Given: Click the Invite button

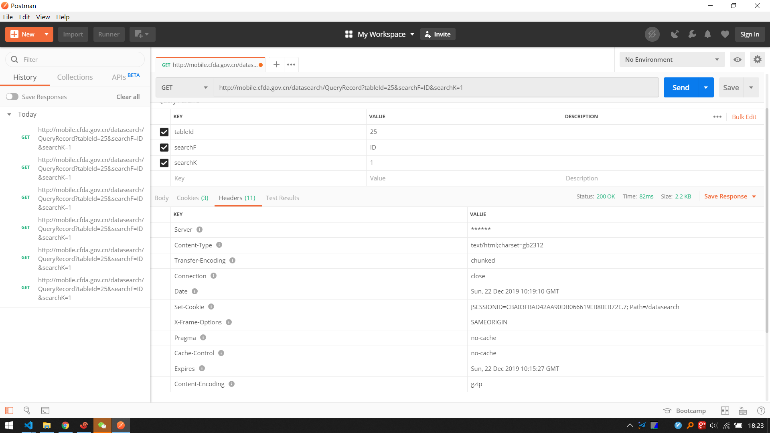Looking at the screenshot, I should [438, 34].
